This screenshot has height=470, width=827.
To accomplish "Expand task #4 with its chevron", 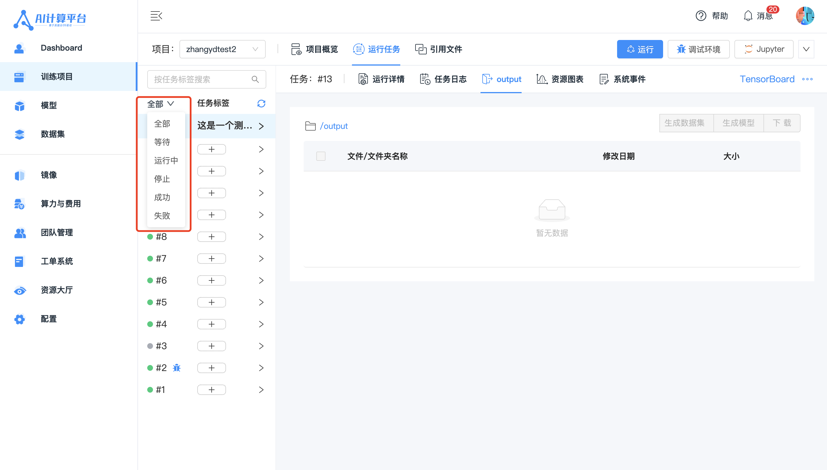I will click(x=261, y=324).
